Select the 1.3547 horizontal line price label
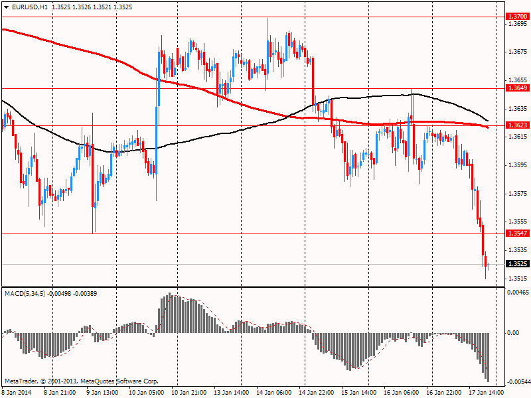The image size is (531, 398). click(518, 233)
